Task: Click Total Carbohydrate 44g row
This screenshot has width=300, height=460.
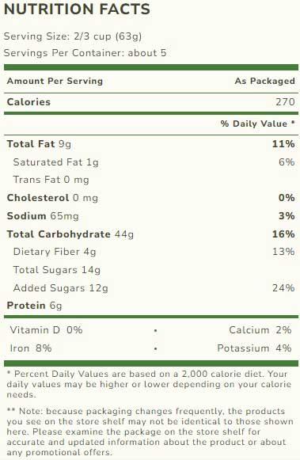Action: click(x=150, y=234)
